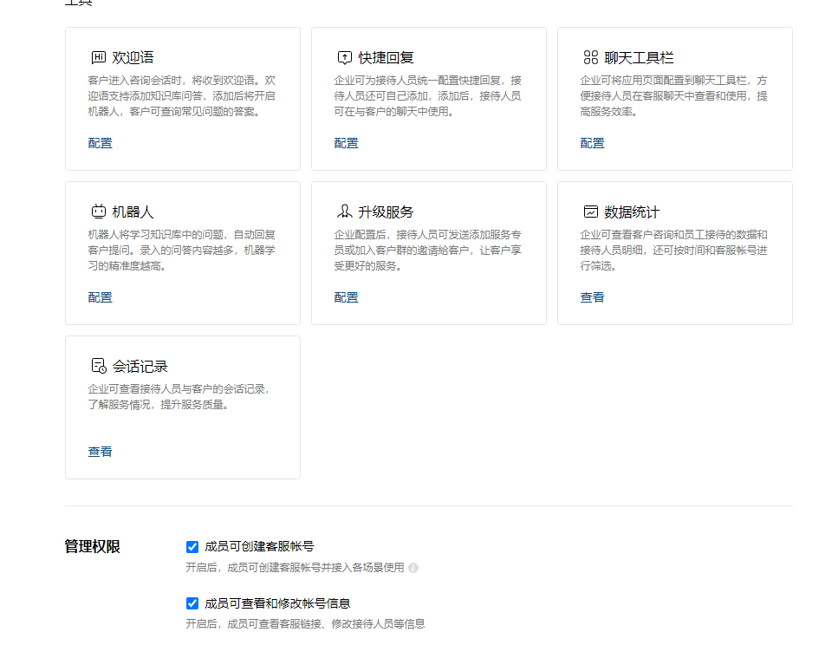Viewport: 825px width, 645px height.
Task: View 会话记录 via its 查看 link
Action: click(x=100, y=452)
